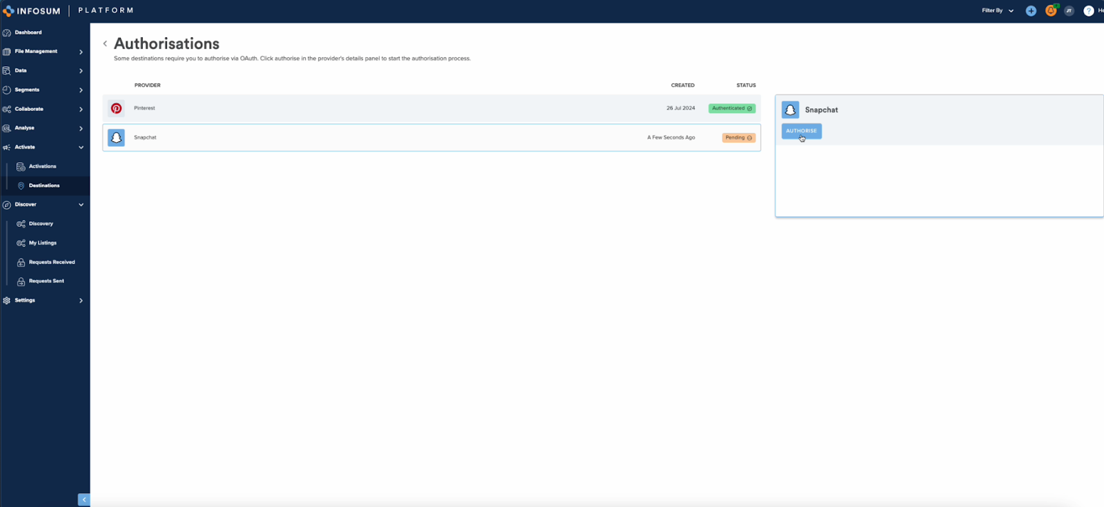Open Requests Sent in sidebar
Screen dimensions: 1104x507
[x=46, y=281]
